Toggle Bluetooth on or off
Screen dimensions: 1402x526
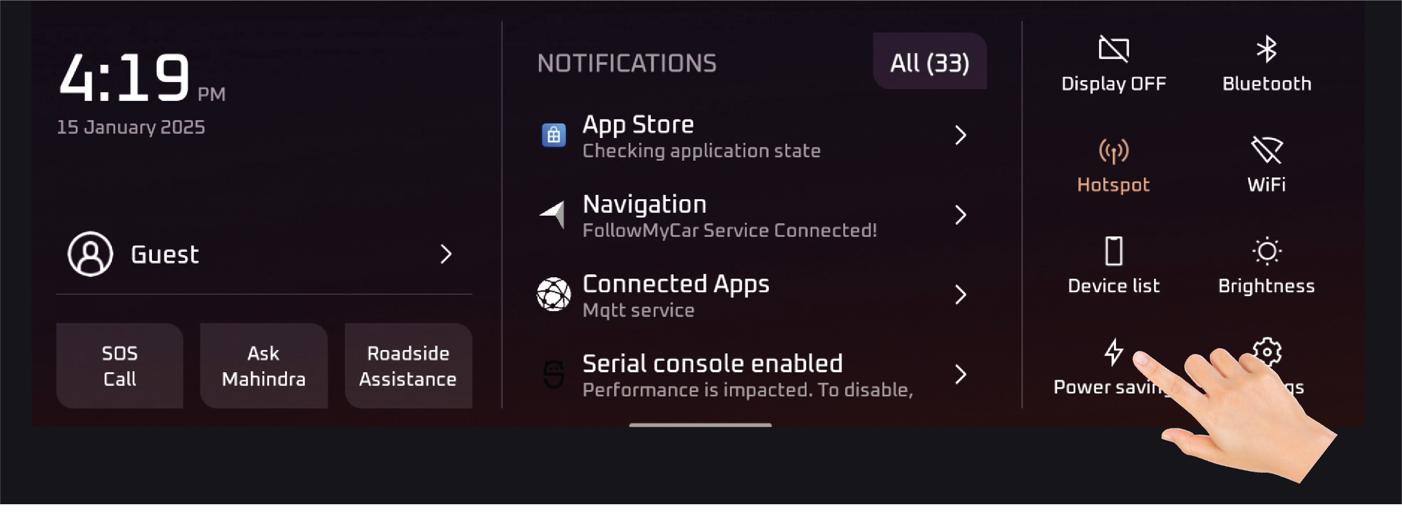(1266, 63)
